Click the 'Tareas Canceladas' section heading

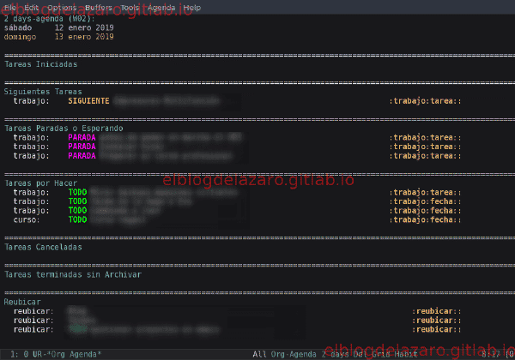(x=43, y=247)
